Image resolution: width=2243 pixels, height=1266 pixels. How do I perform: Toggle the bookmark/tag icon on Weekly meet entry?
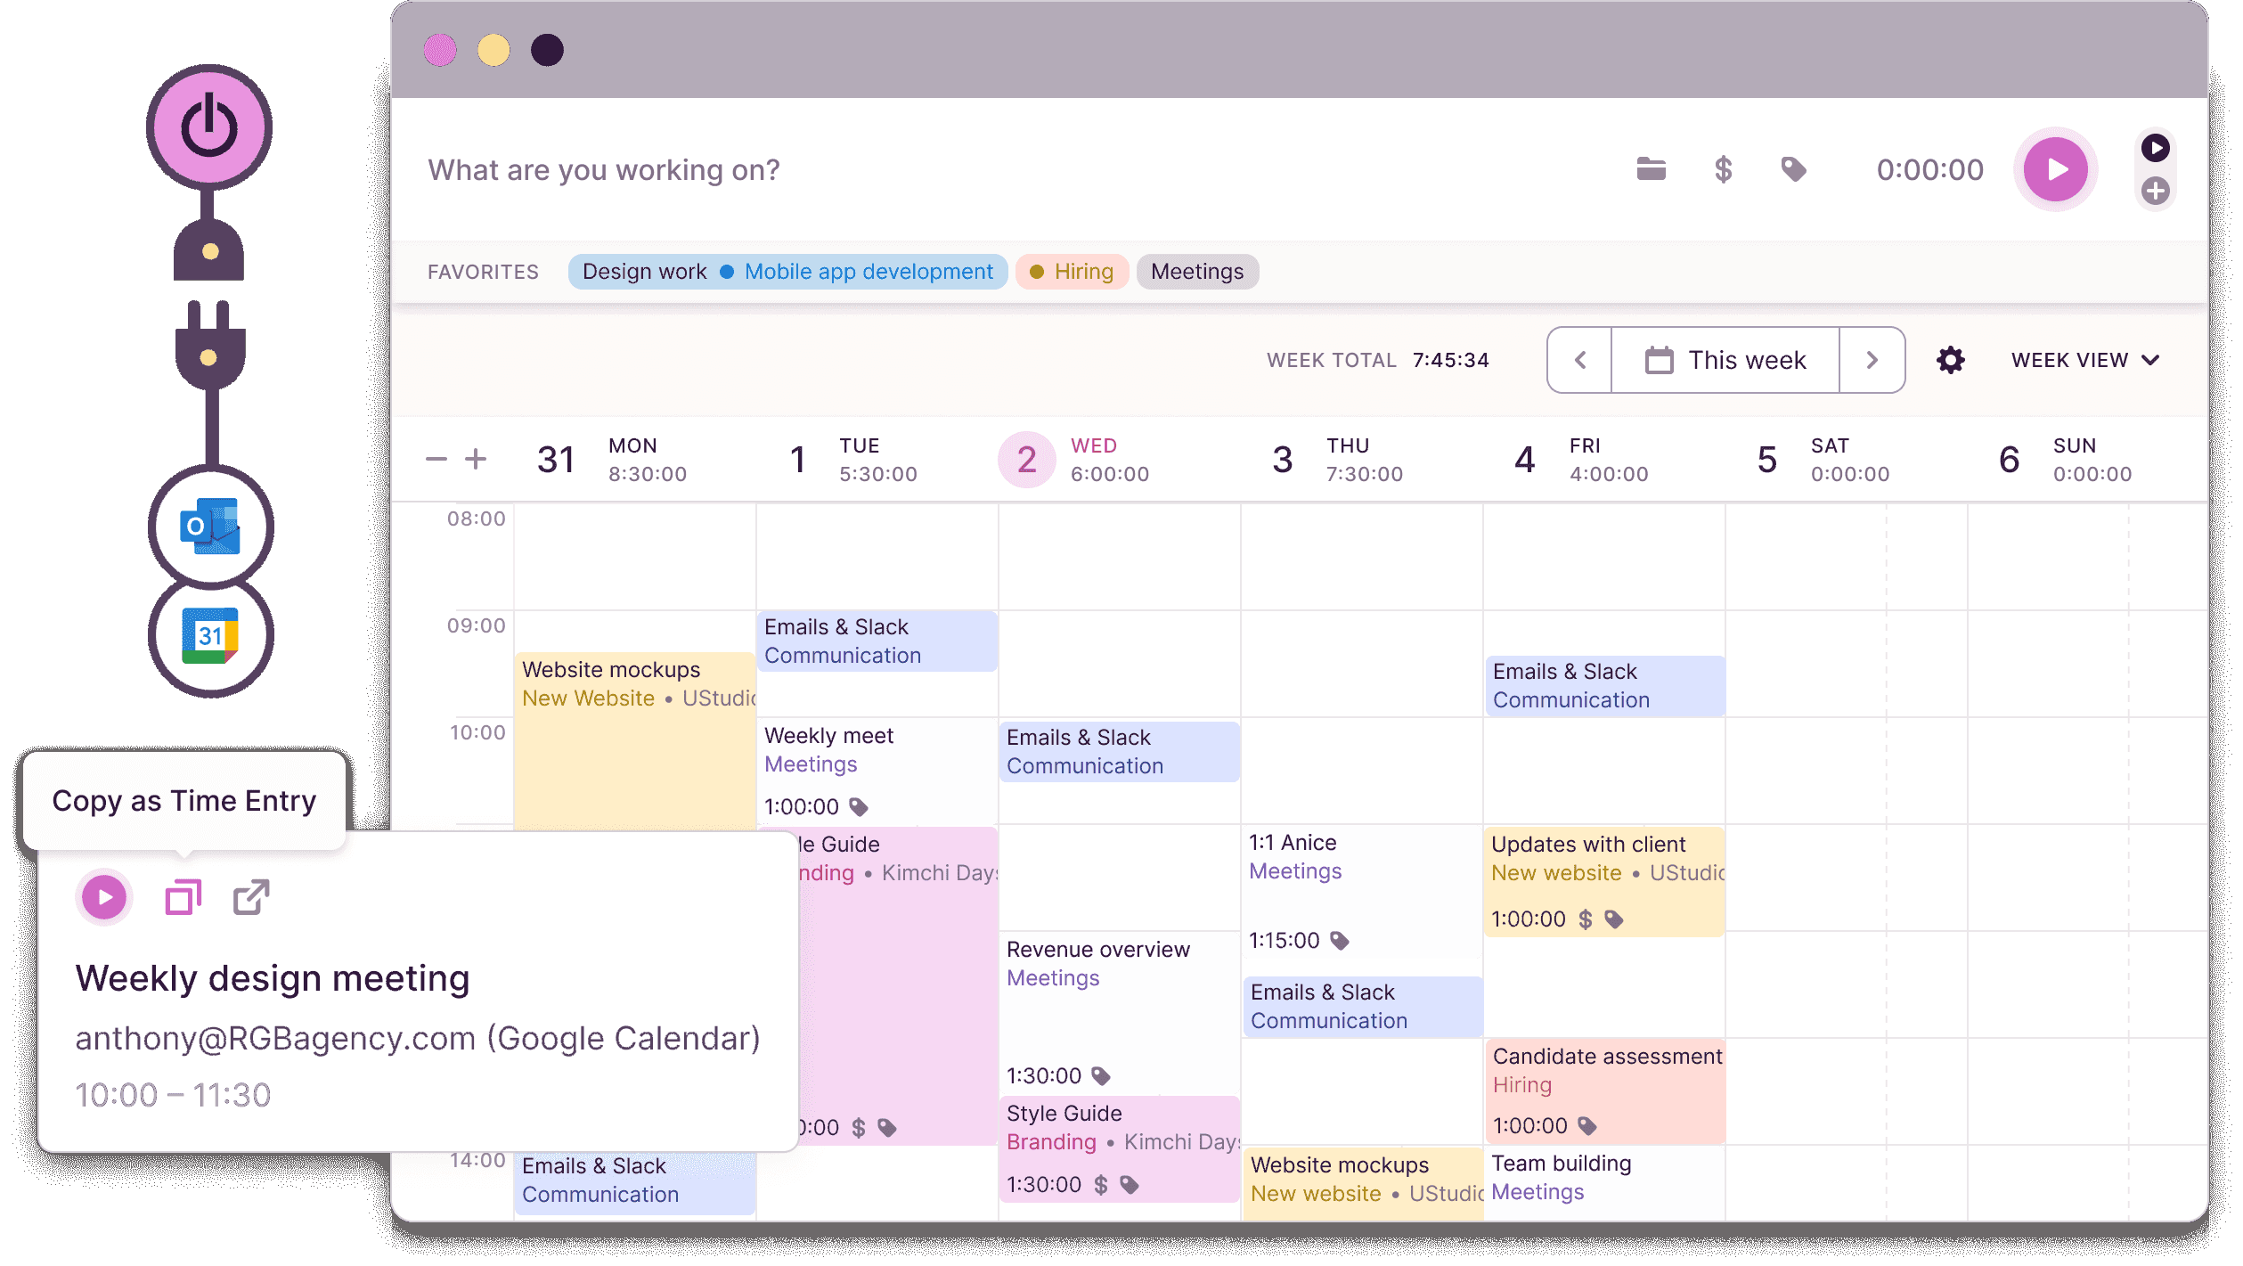click(x=860, y=805)
